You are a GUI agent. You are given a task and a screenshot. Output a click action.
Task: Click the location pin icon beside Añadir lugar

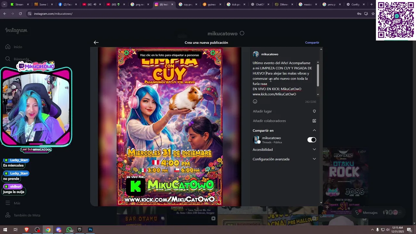[314, 111]
